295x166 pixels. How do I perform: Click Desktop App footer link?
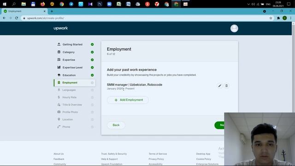[x=203, y=154]
